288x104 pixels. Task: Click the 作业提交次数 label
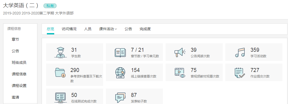click(260, 76)
